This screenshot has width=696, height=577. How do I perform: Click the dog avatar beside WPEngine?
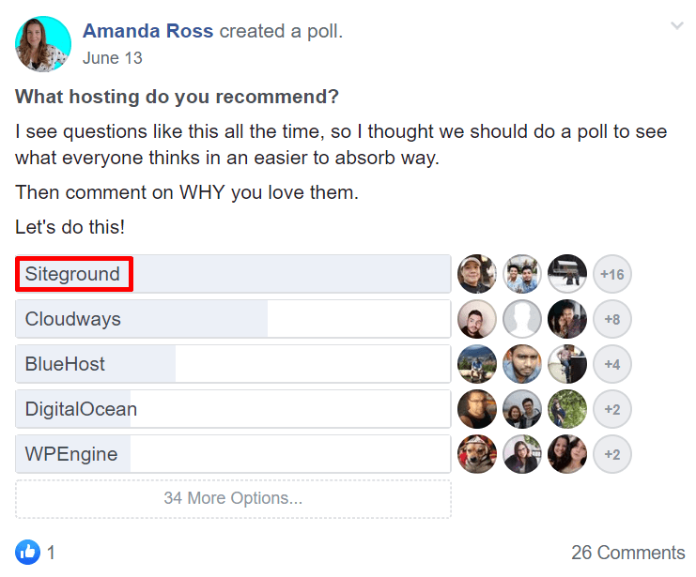click(x=476, y=454)
